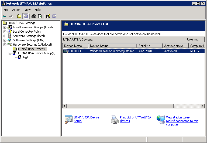207x143 pixels.
Task: Click serial number #12079403 cell
Action: [x=146, y=51]
